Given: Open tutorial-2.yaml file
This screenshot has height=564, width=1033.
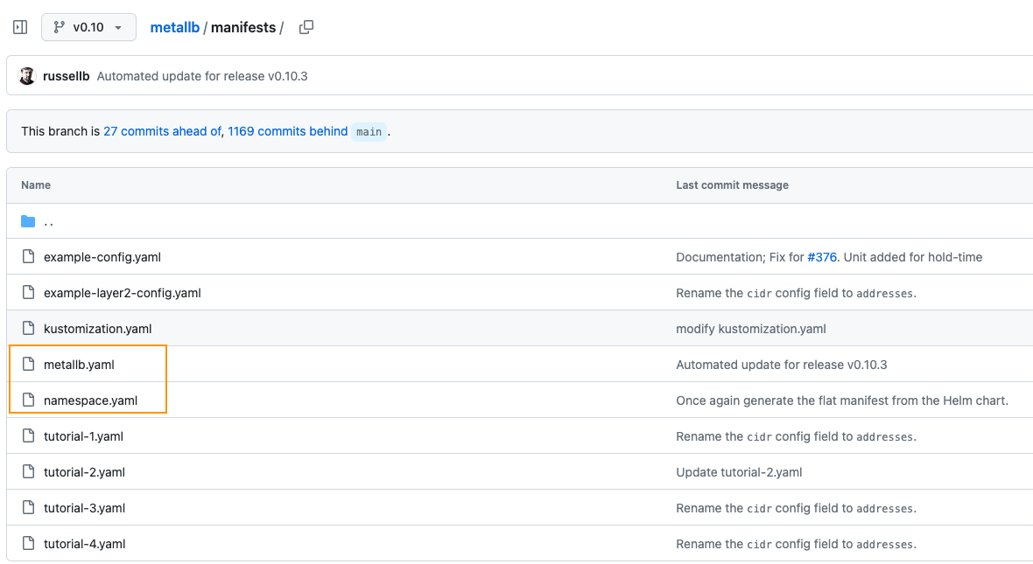Looking at the screenshot, I should click(x=84, y=472).
